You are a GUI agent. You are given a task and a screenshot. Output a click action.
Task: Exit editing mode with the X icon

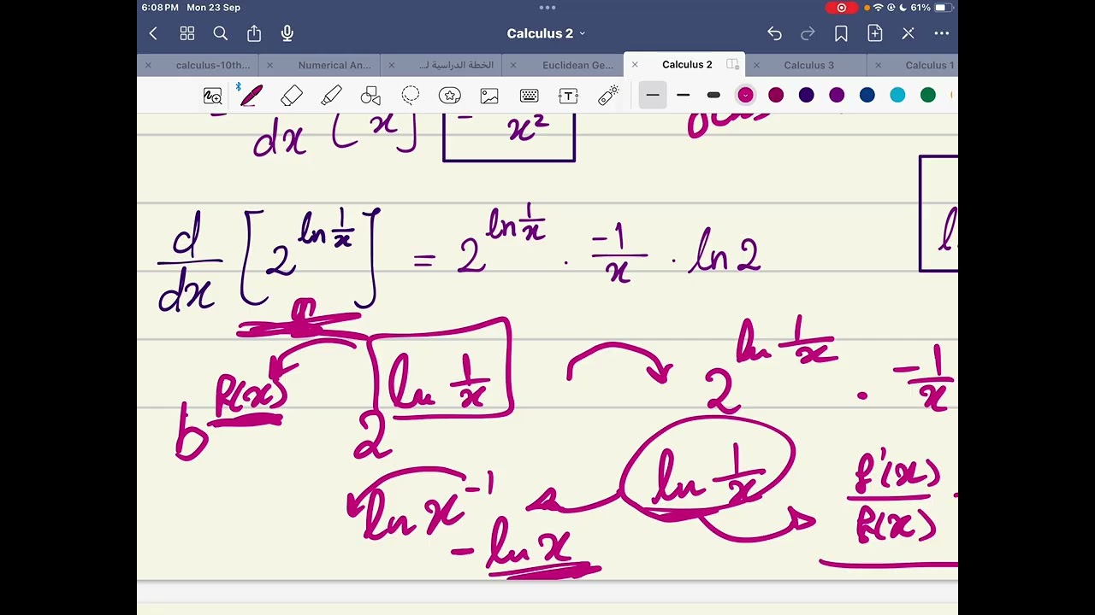point(908,33)
